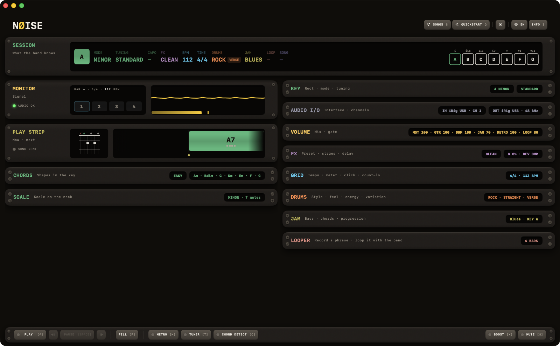
Task: Expand the CHORDS panel
Action: click(141, 176)
